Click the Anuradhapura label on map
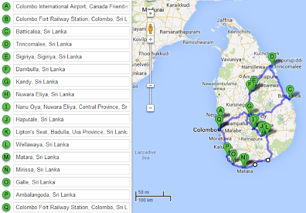Screen dimensions: 306x213 pos(260,76)
